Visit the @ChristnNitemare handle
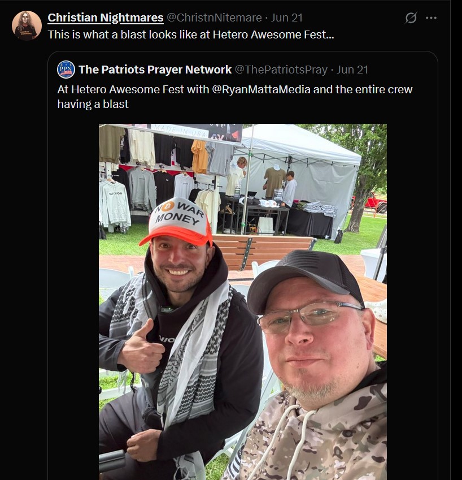462x480 pixels. [214, 18]
